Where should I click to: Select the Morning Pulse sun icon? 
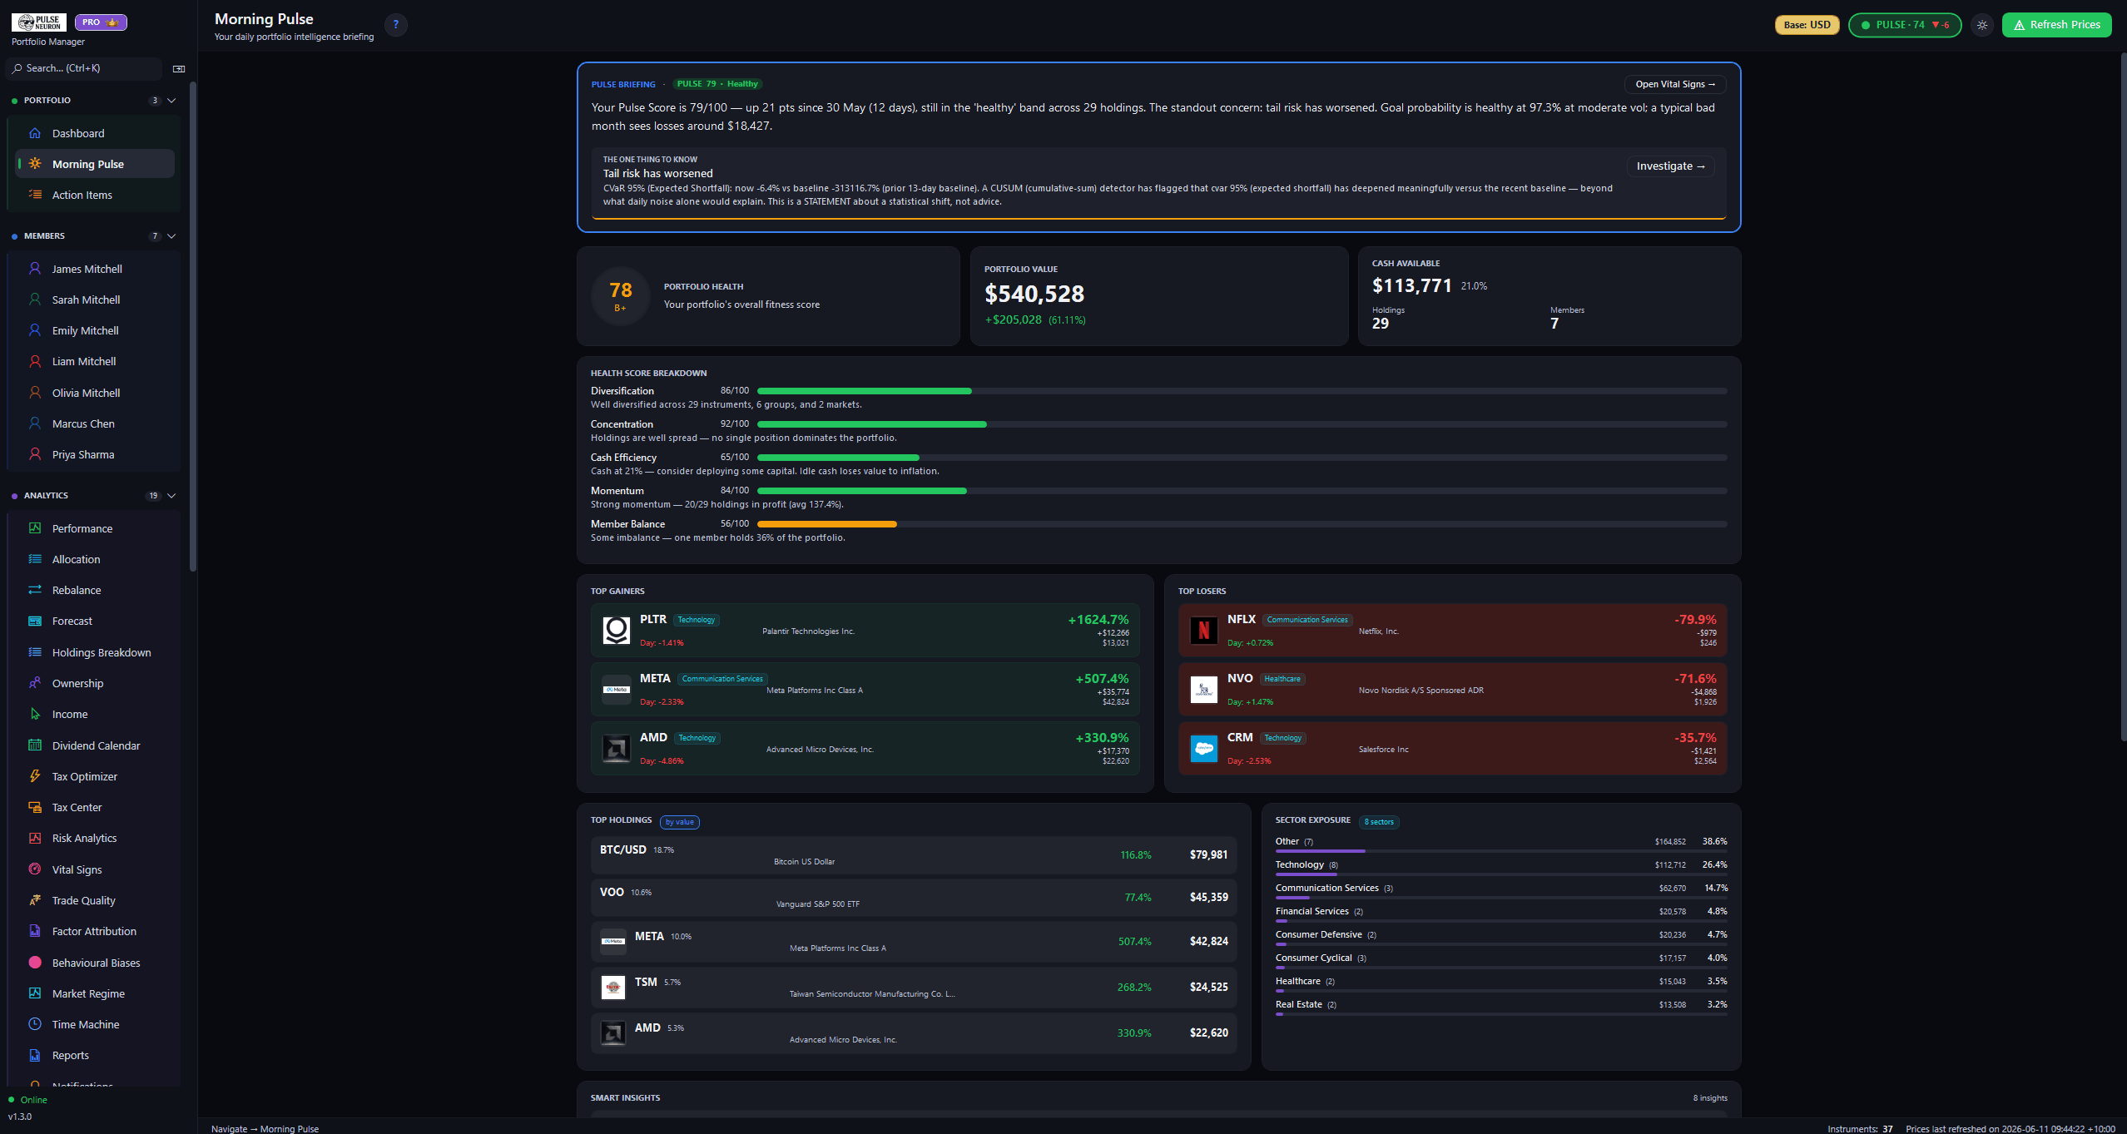tap(35, 164)
